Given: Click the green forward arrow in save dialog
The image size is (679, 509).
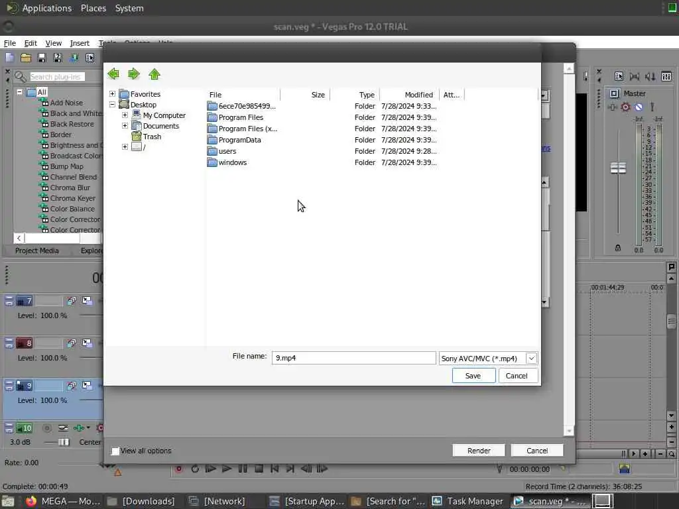Looking at the screenshot, I should [134, 74].
